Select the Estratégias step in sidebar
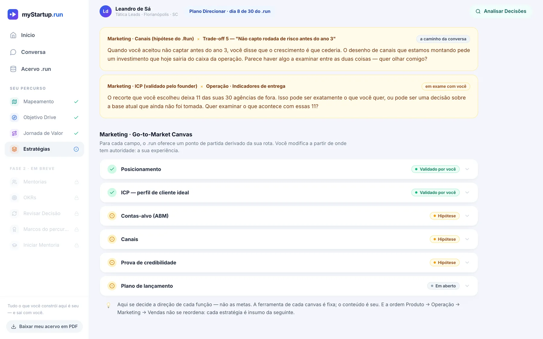 (x=44, y=149)
